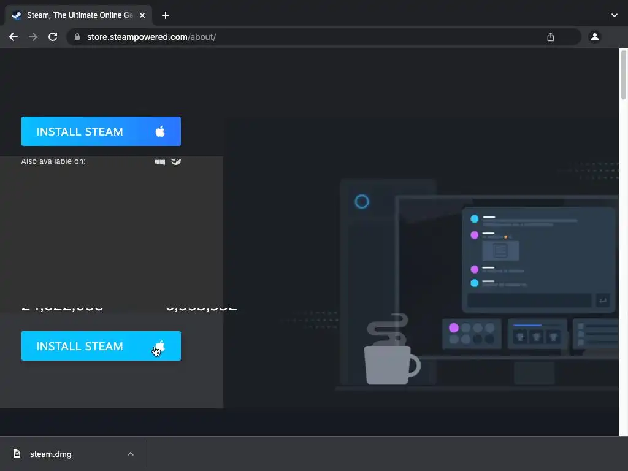Click the steam.dmg file icon
This screenshot has width=628, height=471.
(x=17, y=453)
